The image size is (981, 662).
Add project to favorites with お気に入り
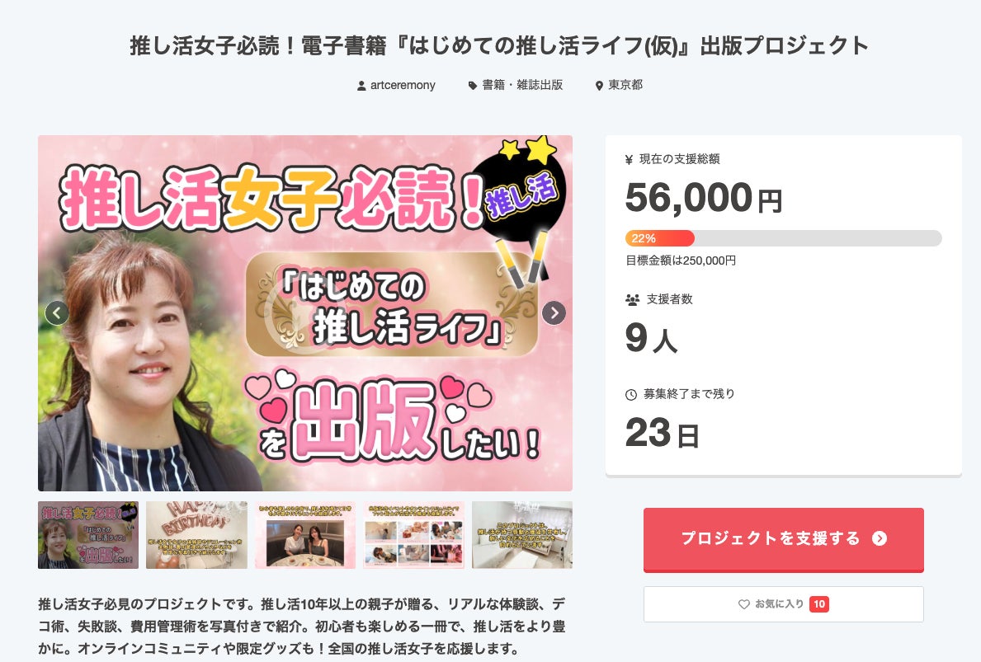point(783,603)
